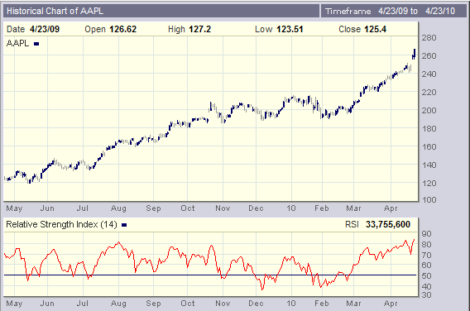Click the 'Historical Chart of AAPL' title
This screenshot has height=311, width=470.
pos(55,11)
